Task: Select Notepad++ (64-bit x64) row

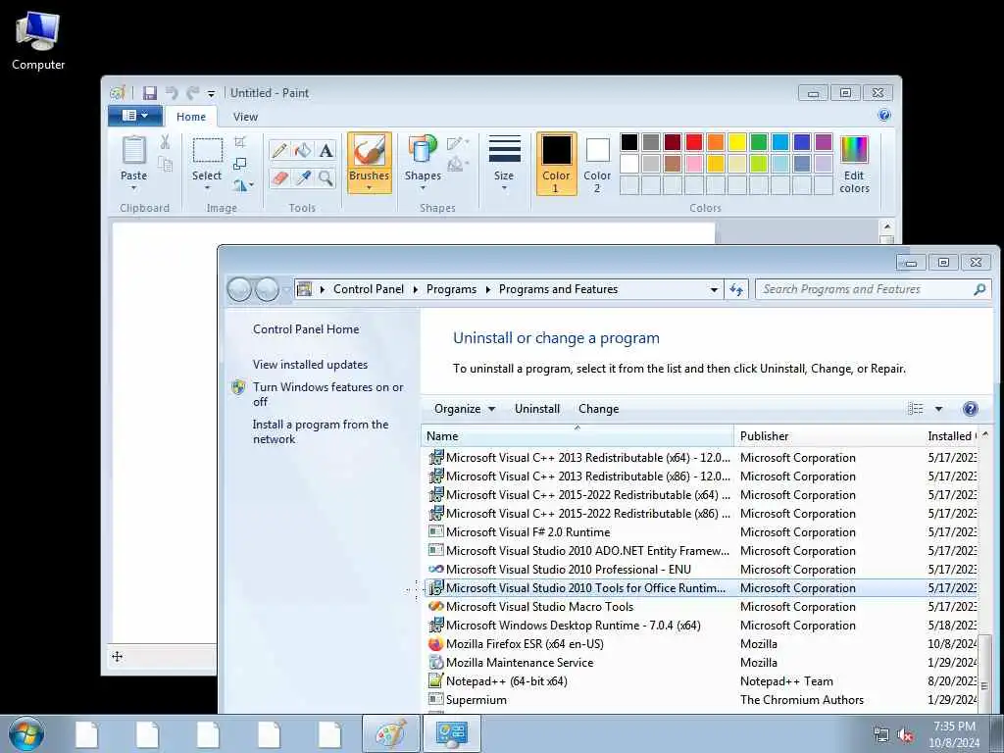Action: 702,681
